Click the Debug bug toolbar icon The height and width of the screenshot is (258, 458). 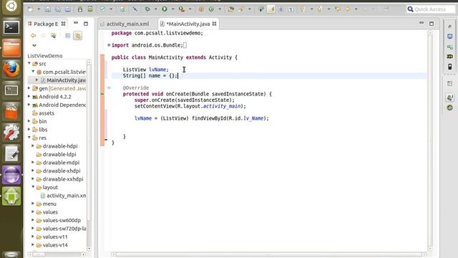pos(147,9)
